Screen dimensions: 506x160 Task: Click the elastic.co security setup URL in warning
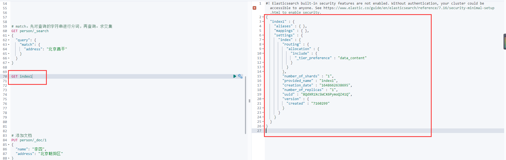409,8
